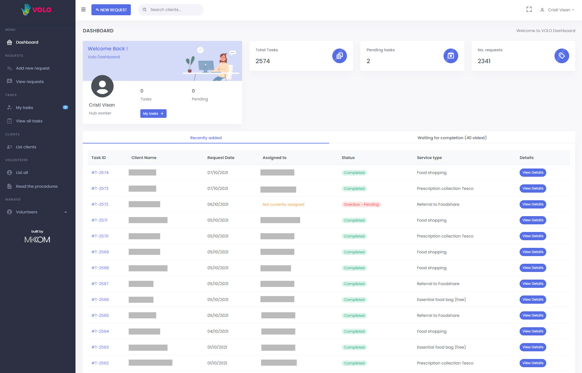Click the My tasks arrow button

pos(153,114)
